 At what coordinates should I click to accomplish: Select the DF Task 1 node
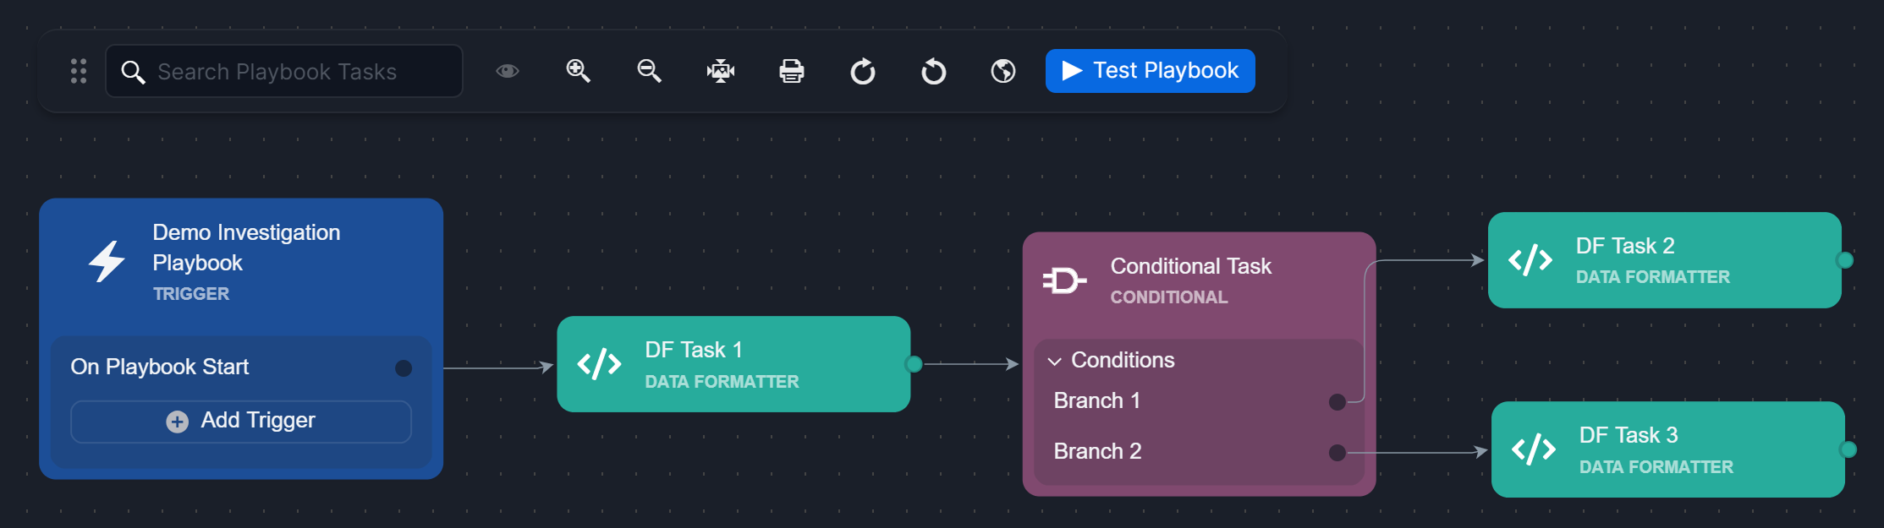[x=733, y=364]
